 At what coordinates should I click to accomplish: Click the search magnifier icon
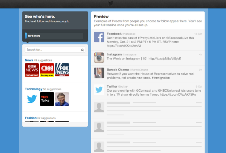click(82, 50)
